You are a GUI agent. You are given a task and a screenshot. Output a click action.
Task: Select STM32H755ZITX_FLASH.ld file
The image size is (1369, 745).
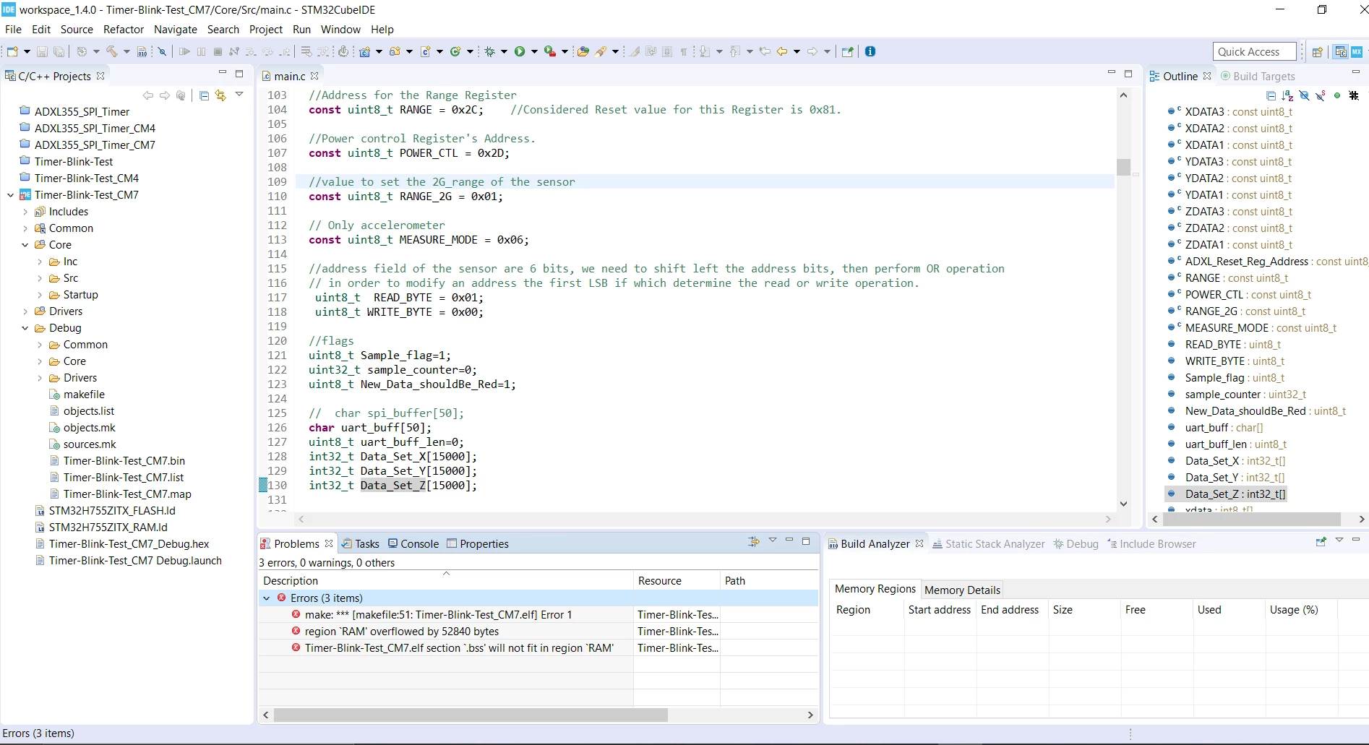pyautogui.click(x=105, y=511)
